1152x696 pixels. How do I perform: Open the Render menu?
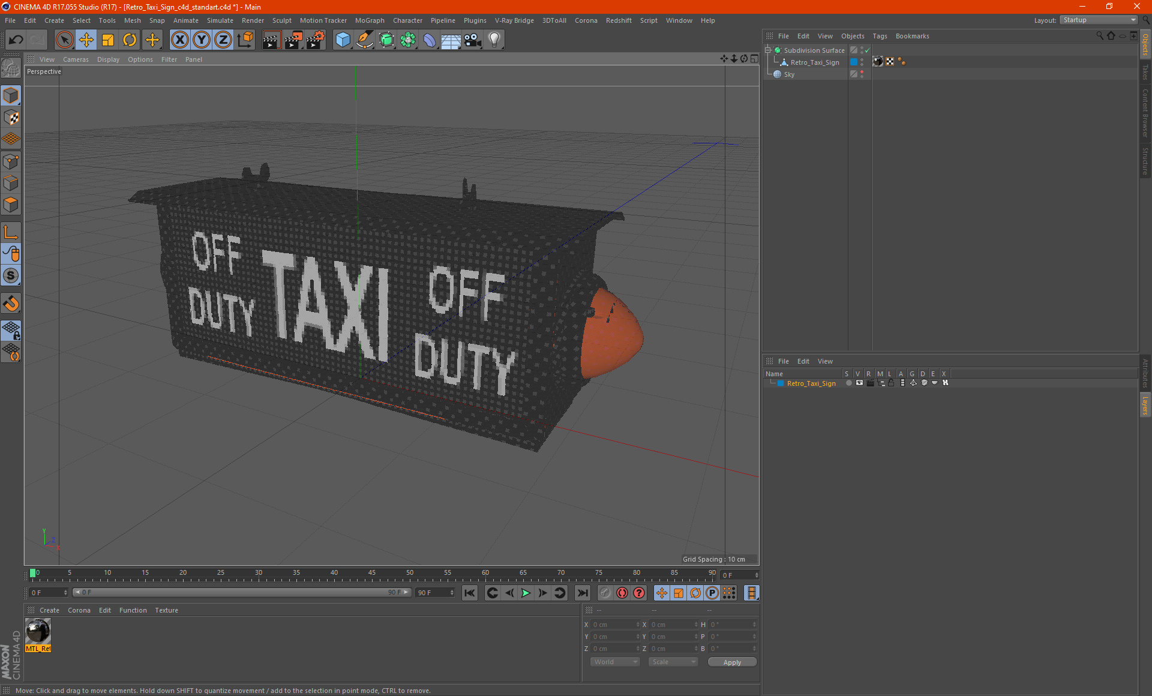point(253,20)
